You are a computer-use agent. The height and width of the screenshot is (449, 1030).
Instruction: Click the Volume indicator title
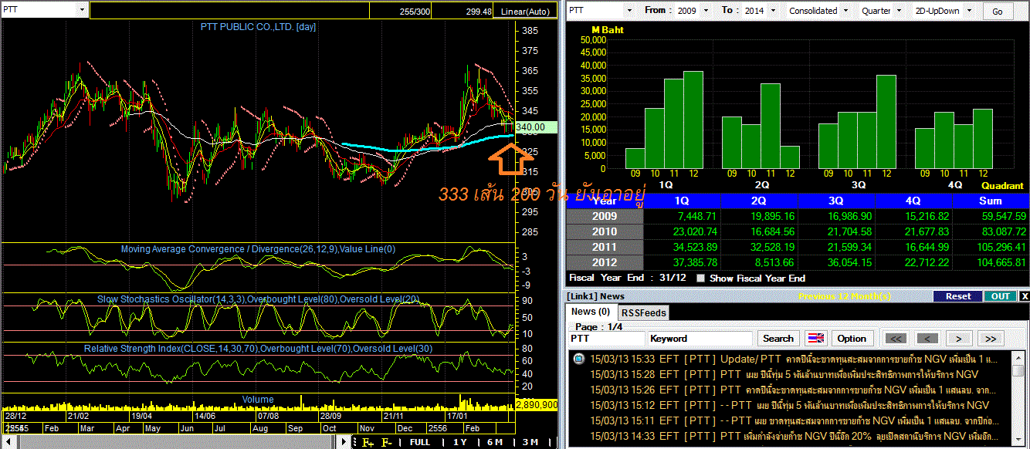pos(258,400)
